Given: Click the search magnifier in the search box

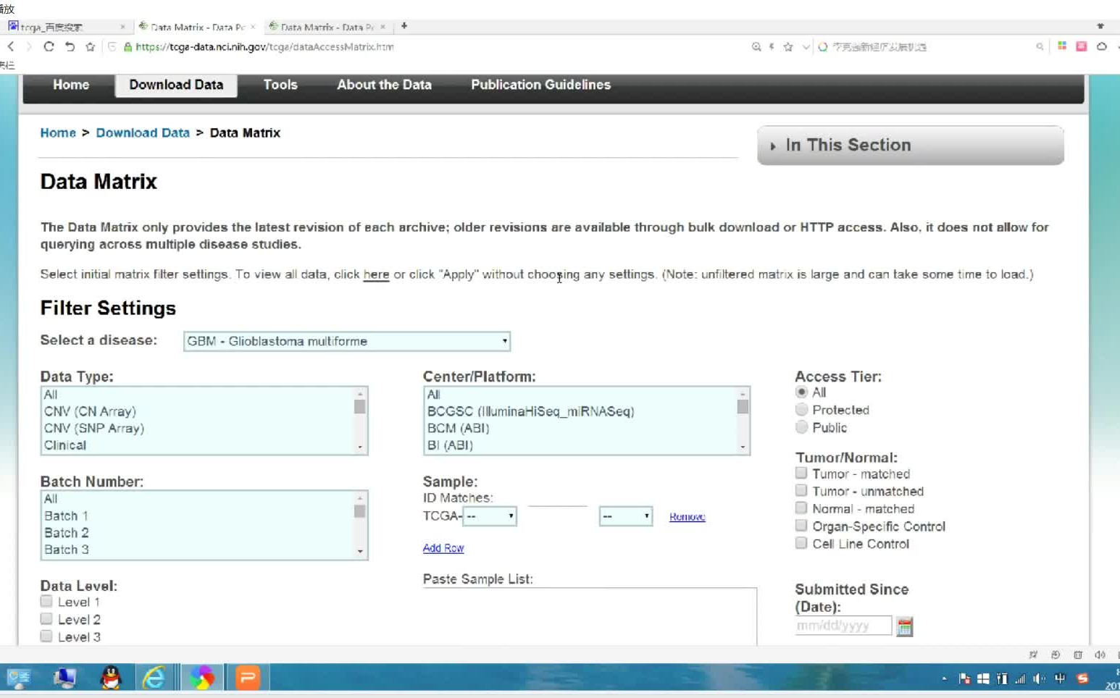Looking at the screenshot, I should [1040, 46].
